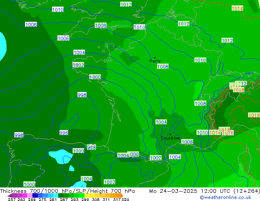260x201 pixels.
Task: Click the 998 label below the 1000 label off western France
Action: [x=82, y=95]
